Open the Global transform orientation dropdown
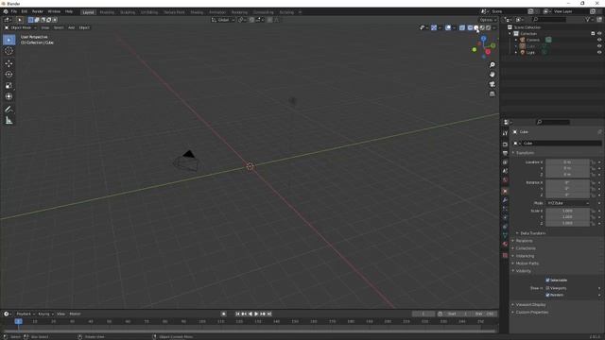This screenshot has height=340, width=605. pyautogui.click(x=223, y=20)
